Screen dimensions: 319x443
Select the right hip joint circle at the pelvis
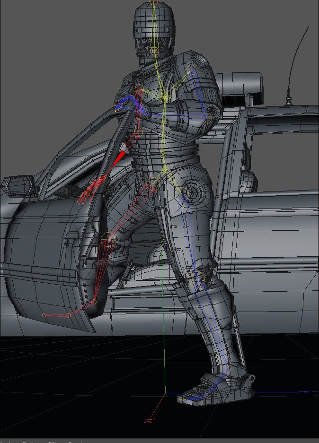tap(153, 184)
